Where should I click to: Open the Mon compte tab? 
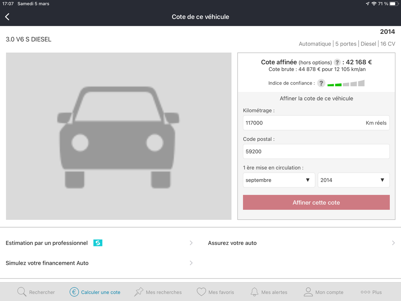pos(324,292)
